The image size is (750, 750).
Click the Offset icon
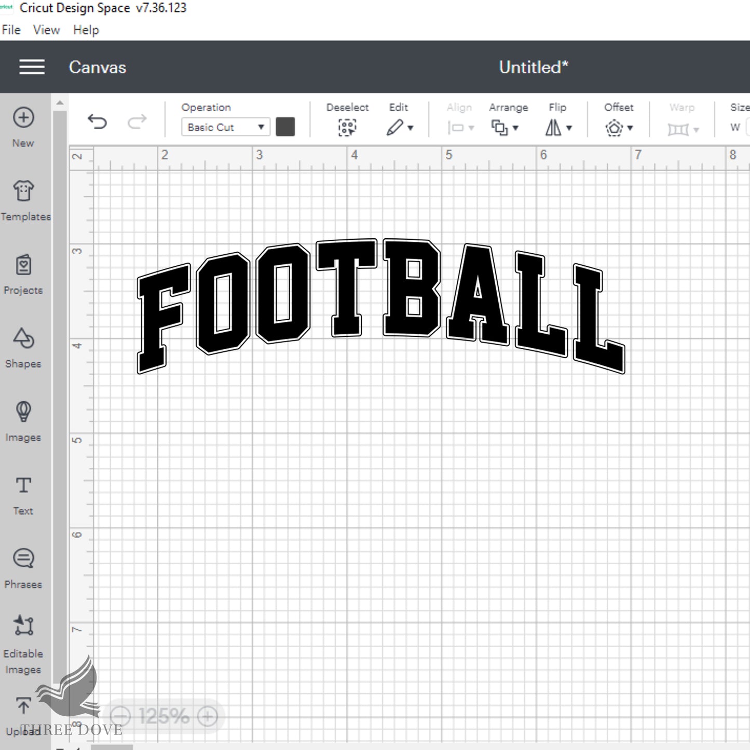point(614,128)
